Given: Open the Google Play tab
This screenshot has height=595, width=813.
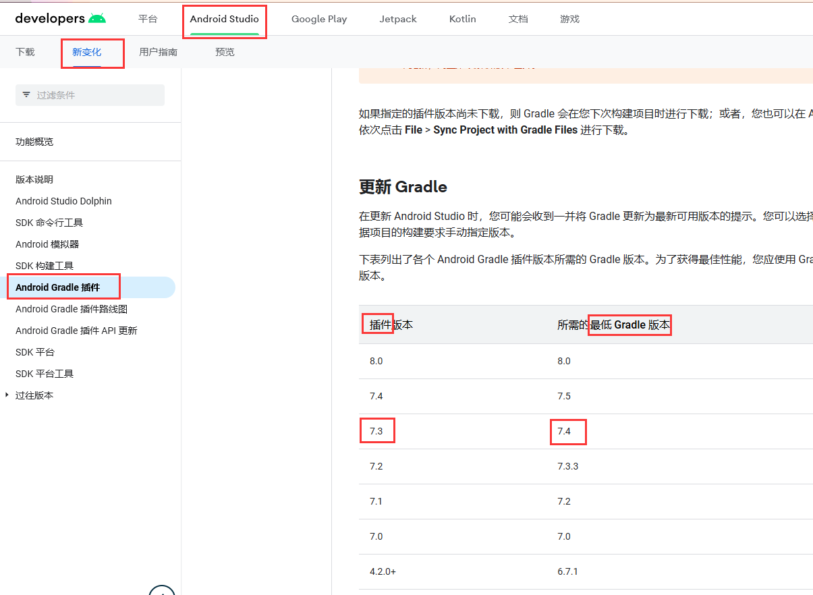Looking at the screenshot, I should [x=319, y=19].
